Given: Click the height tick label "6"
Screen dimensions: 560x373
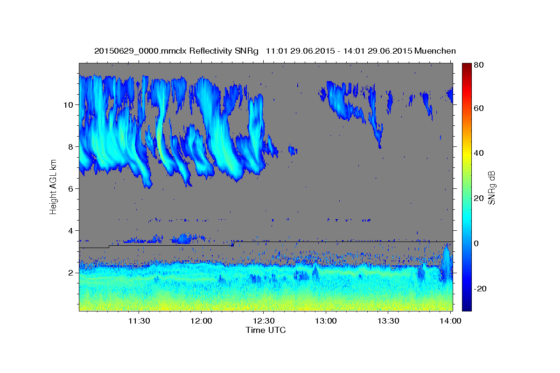Looking at the screenshot, I should tap(71, 188).
